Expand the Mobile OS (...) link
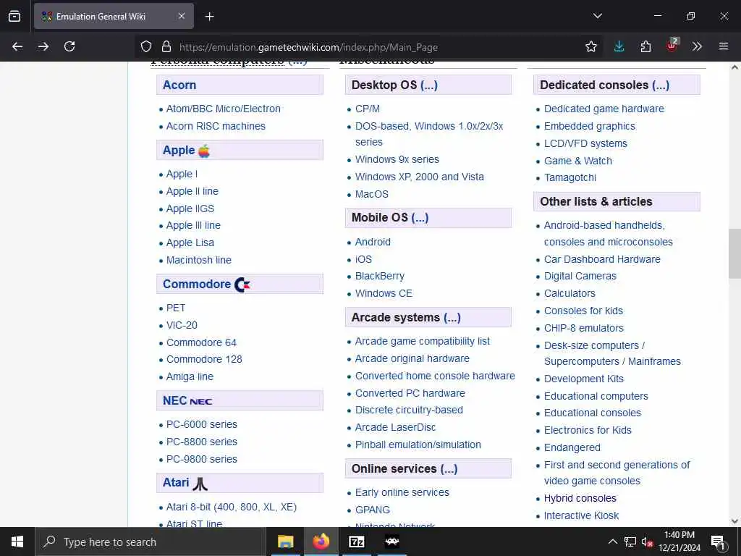Viewport: 741px width, 556px height. click(x=420, y=217)
